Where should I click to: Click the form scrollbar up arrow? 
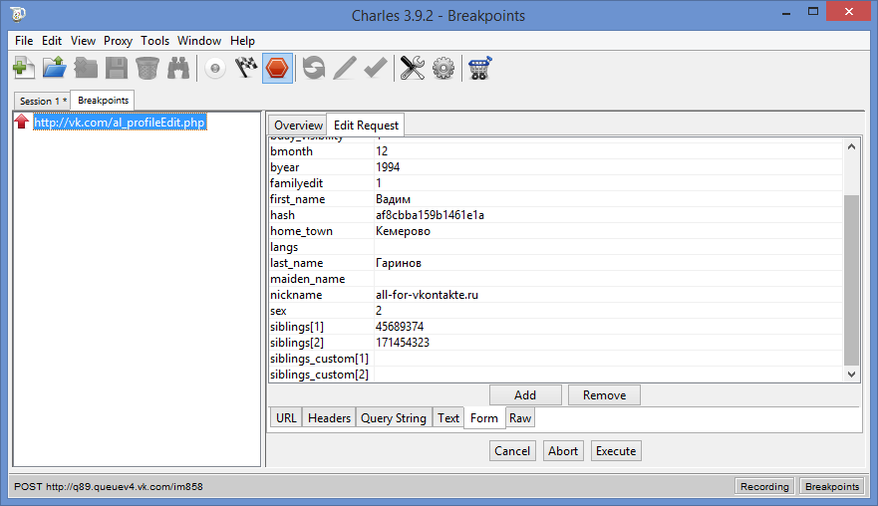point(851,146)
